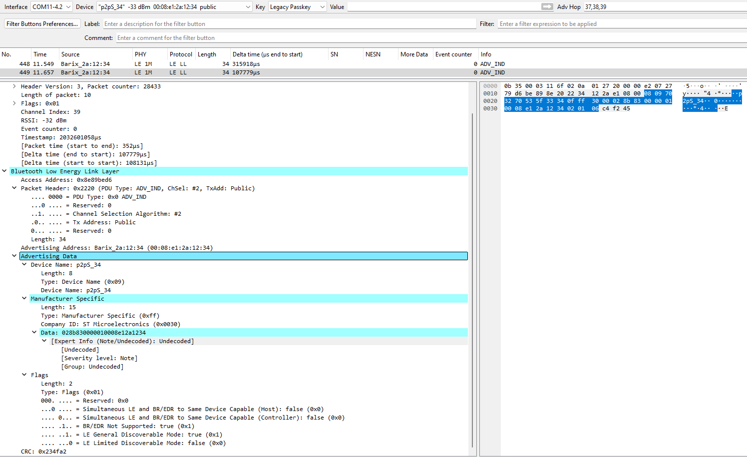
Task: Open the Key dropdown set to Legacy Passkey
Action: pos(297,6)
